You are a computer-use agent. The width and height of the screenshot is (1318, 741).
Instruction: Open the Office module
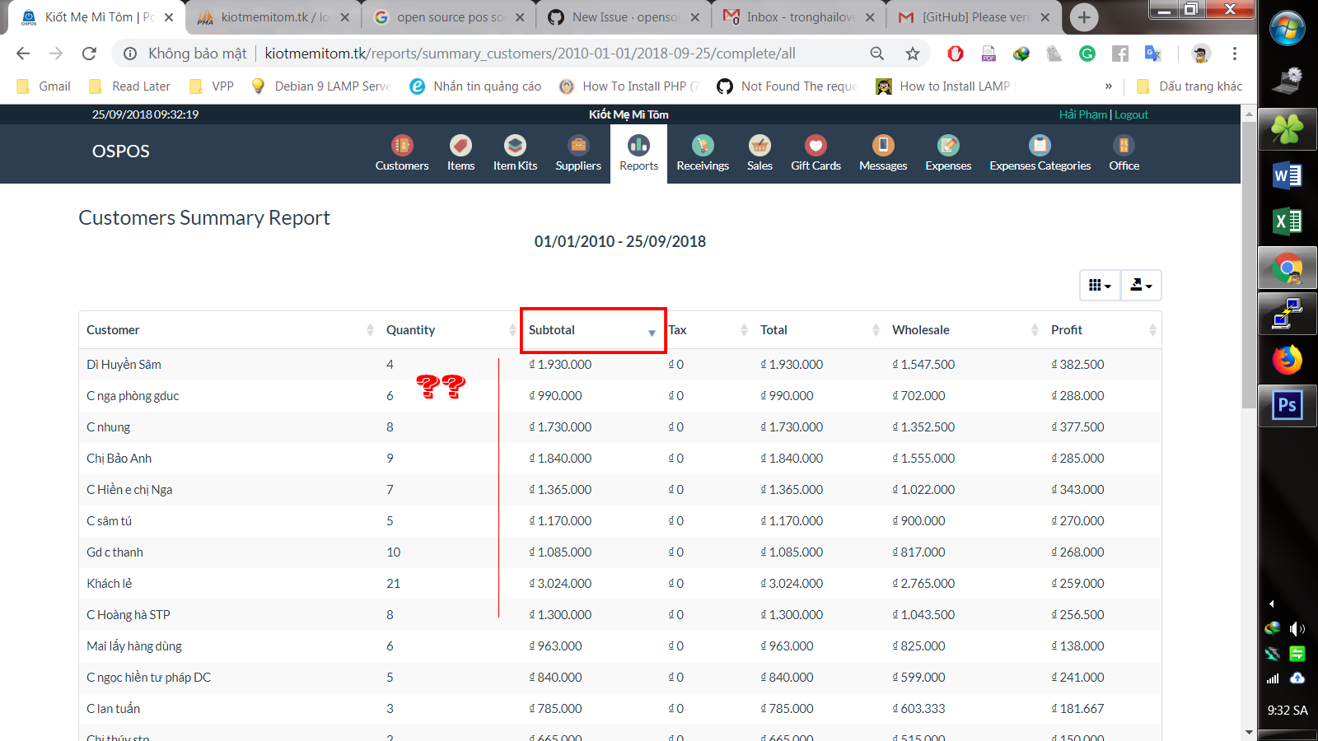click(1124, 154)
